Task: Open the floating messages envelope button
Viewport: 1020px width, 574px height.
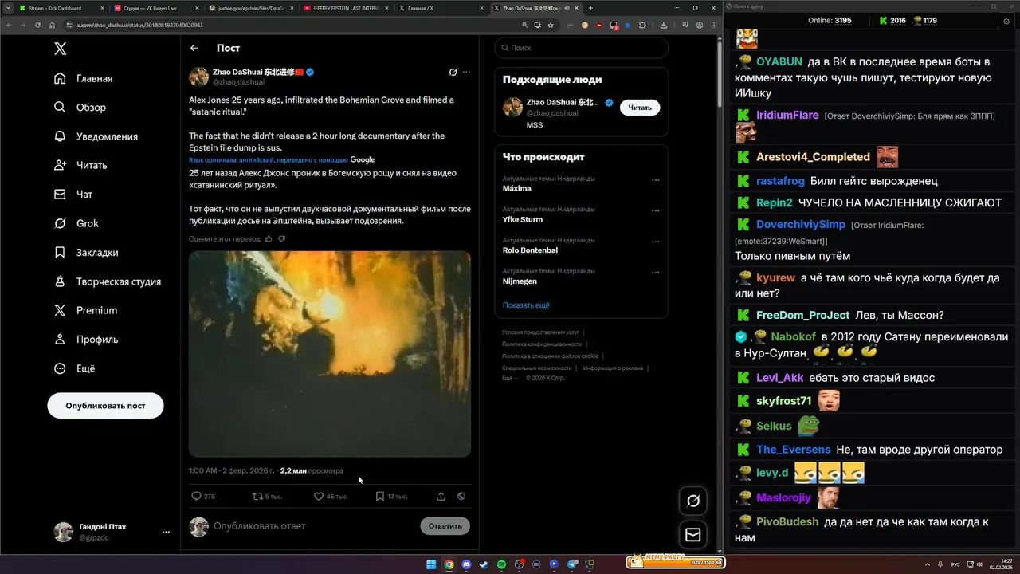Action: pyautogui.click(x=693, y=535)
